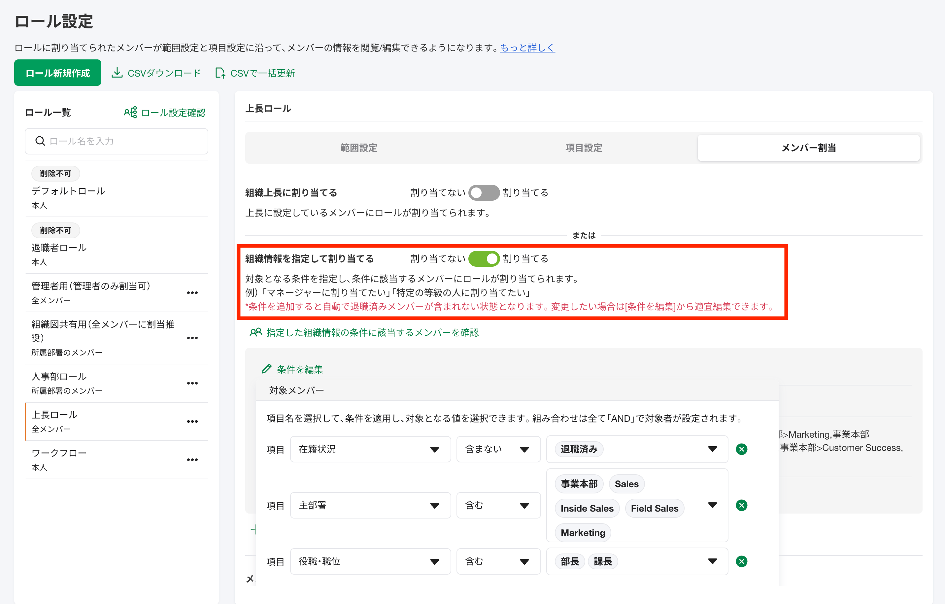Open the 主部署 values dropdown

click(x=712, y=505)
